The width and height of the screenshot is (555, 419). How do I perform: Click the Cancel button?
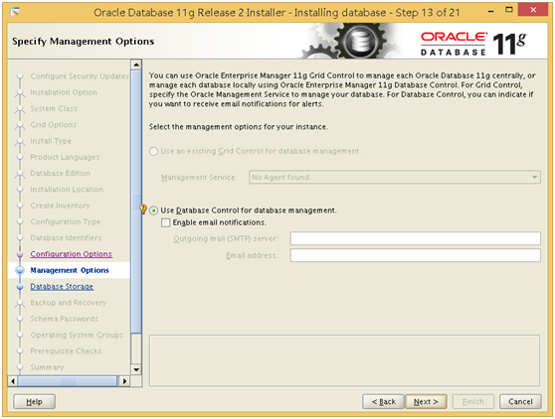(x=520, y=402)
